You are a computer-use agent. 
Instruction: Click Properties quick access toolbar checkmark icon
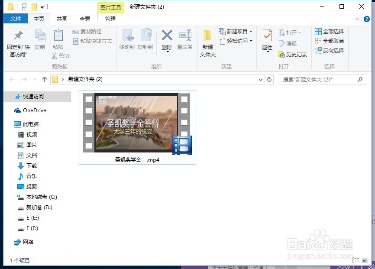[25, 7]
